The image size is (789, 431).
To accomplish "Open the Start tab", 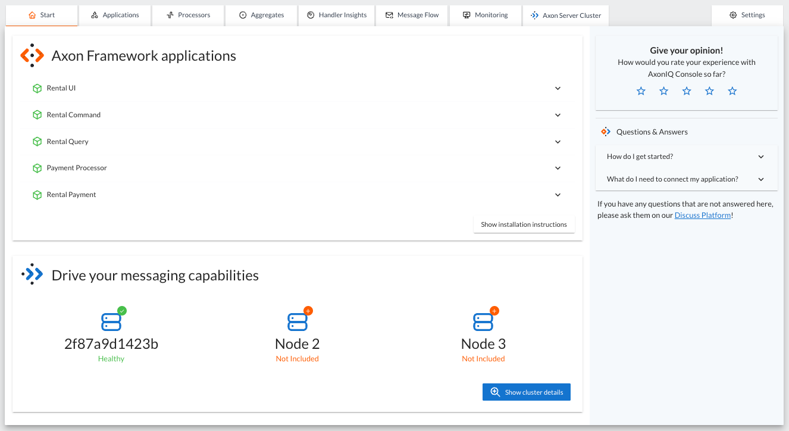I will (42, 15).
